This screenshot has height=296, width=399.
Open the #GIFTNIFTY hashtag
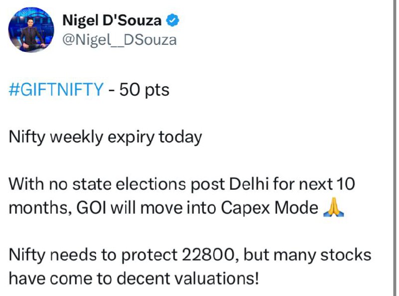click(x=56, y=90)
